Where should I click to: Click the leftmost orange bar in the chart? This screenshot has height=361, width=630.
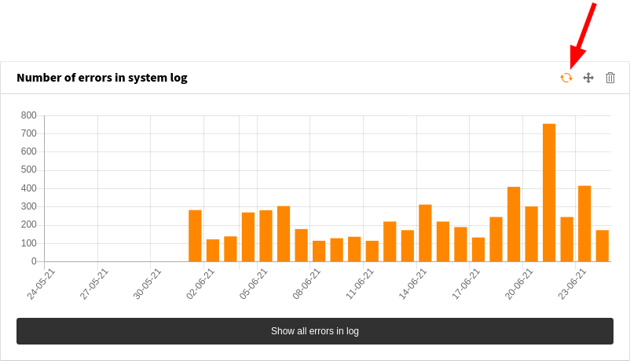195,235
